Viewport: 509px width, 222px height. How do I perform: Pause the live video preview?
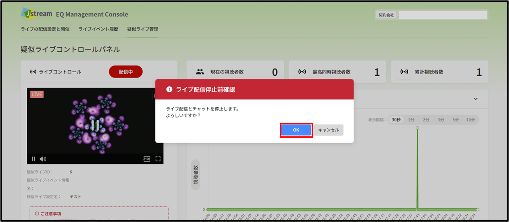pos(33,159)
